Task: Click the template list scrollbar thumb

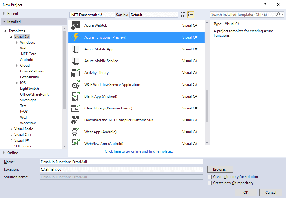Action: coord(207,106)
